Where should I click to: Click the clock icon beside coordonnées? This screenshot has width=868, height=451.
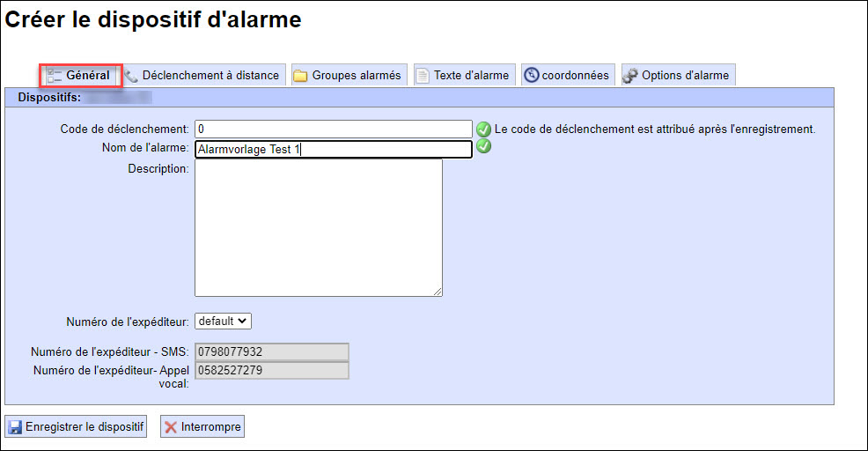coord(531,76)
